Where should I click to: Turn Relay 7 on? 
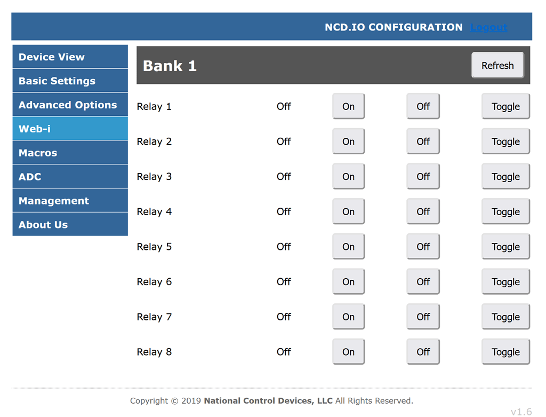(x=348, y=317)
